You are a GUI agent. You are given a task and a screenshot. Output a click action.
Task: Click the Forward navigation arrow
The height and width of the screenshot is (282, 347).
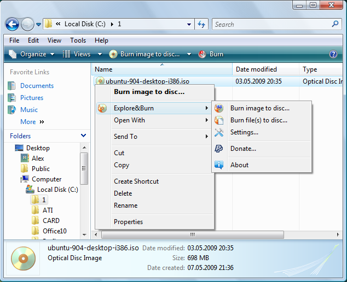tap(27, 24)
